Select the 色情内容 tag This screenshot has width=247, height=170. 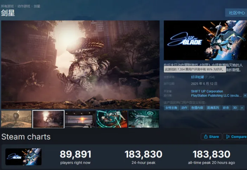(x=197, y=108)
